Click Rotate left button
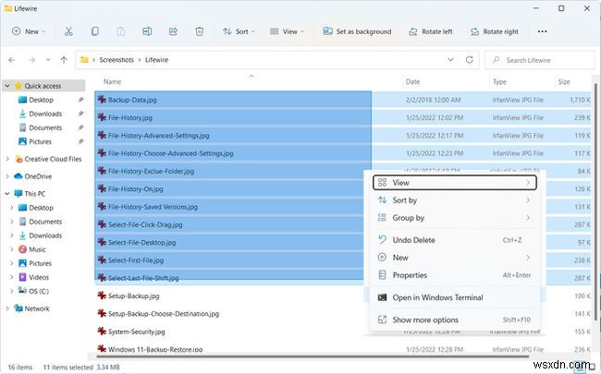 (x=431, y=31)
